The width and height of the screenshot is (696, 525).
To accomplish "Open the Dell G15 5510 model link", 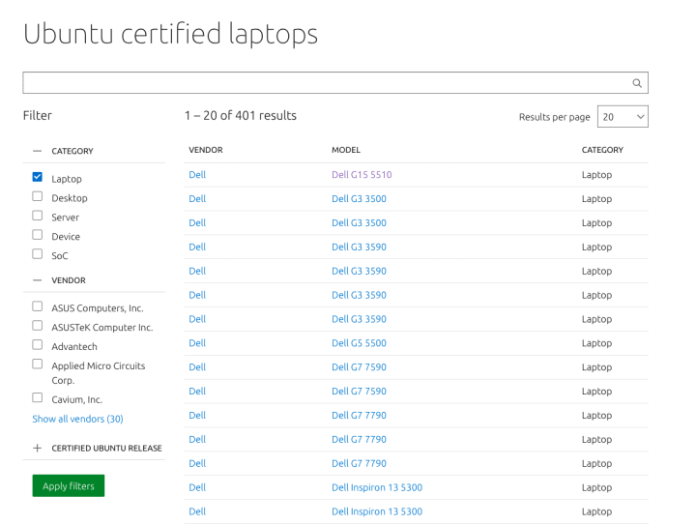I will 362,175.
